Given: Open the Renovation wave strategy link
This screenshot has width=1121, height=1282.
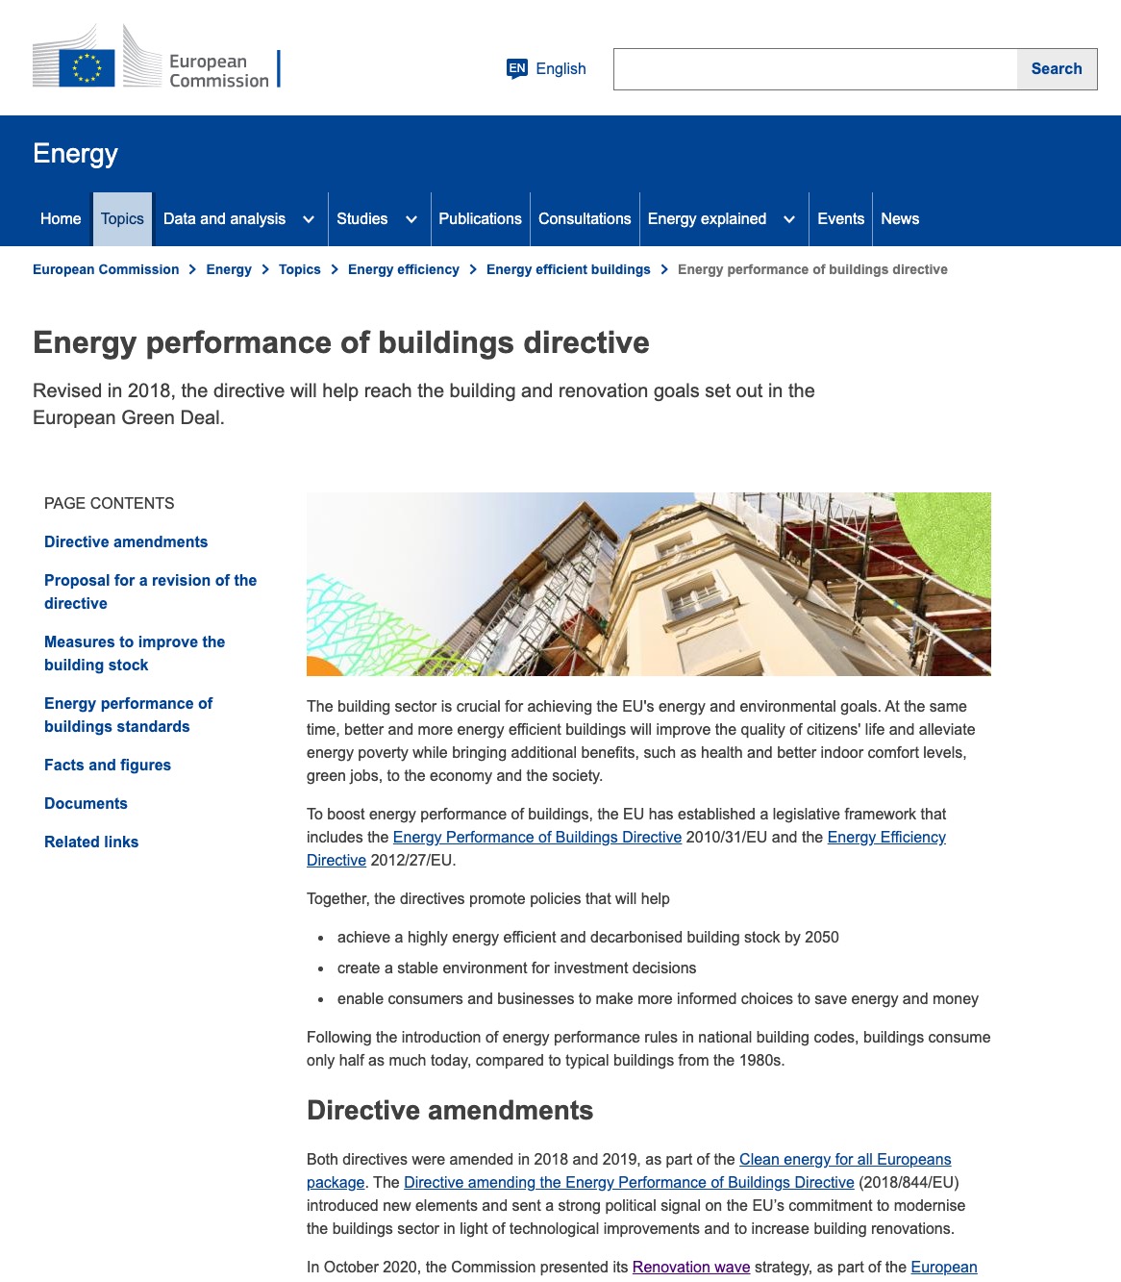Looking at the screenshot, I should [690, 1268].
